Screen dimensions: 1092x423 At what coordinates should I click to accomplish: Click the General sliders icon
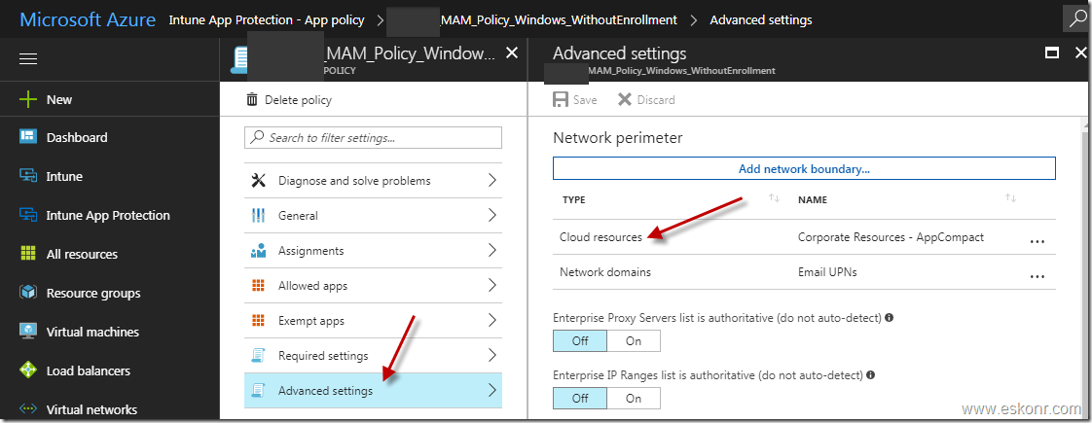[258, 215]
